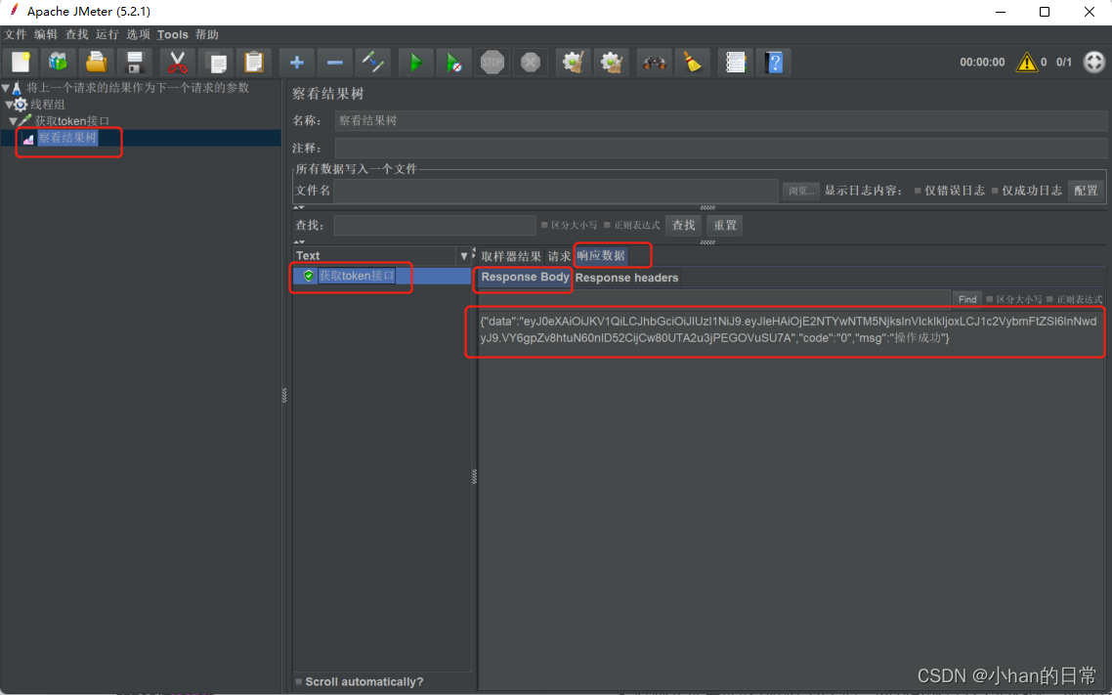Screen dimensions: 1112x695
Task: Open the 运行 menu
Action: pos(107,35)
